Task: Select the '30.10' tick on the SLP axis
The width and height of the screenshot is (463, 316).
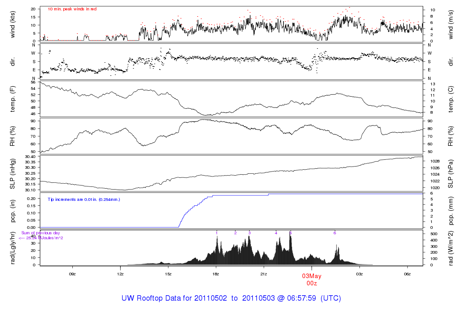Action: click(30, 190)
